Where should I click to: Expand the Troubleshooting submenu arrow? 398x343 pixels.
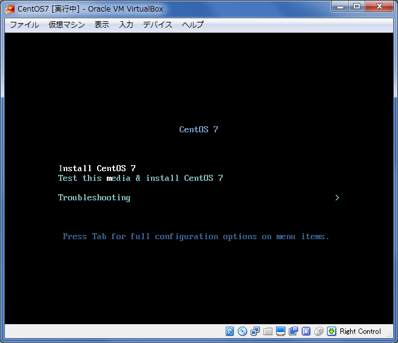pos(337,197)
